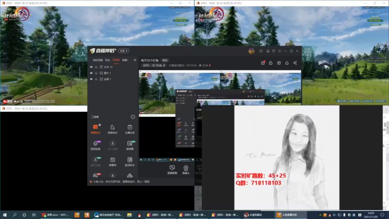
Task: Select the 全屏 1 source row
Action: pos(113,79)
